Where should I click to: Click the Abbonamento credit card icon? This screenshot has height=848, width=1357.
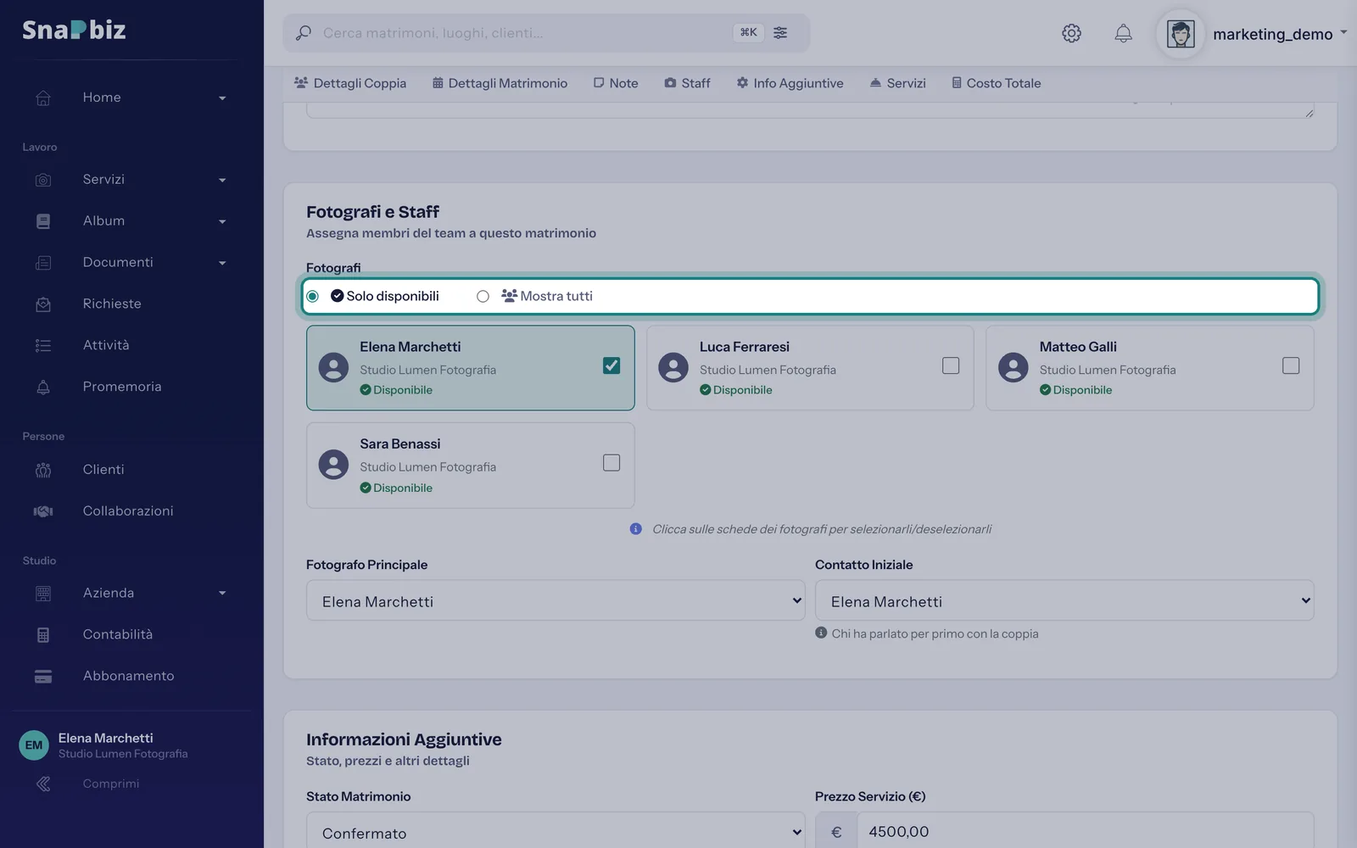coord(43,676)
